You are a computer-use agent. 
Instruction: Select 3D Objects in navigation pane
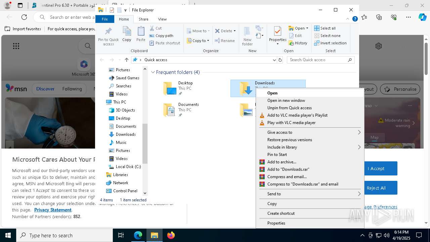pyautogui.click(x=122, y=110)
